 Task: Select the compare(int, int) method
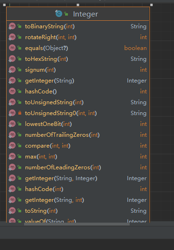(x=48, y=146)
